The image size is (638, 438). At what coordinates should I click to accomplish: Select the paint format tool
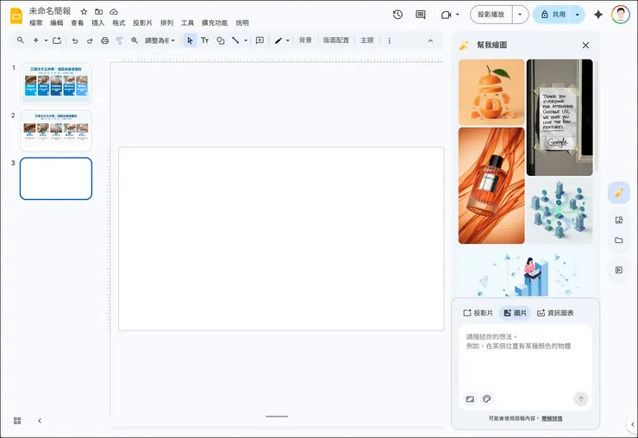[119, 41]
